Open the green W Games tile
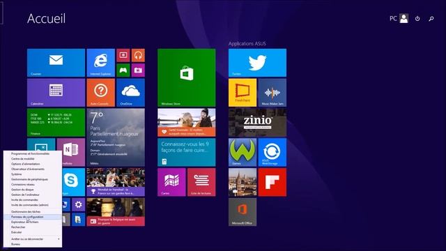 243,152
